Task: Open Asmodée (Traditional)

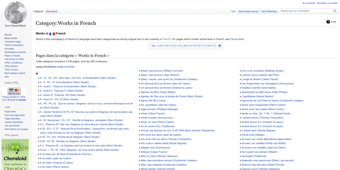Action: [254, 156]
